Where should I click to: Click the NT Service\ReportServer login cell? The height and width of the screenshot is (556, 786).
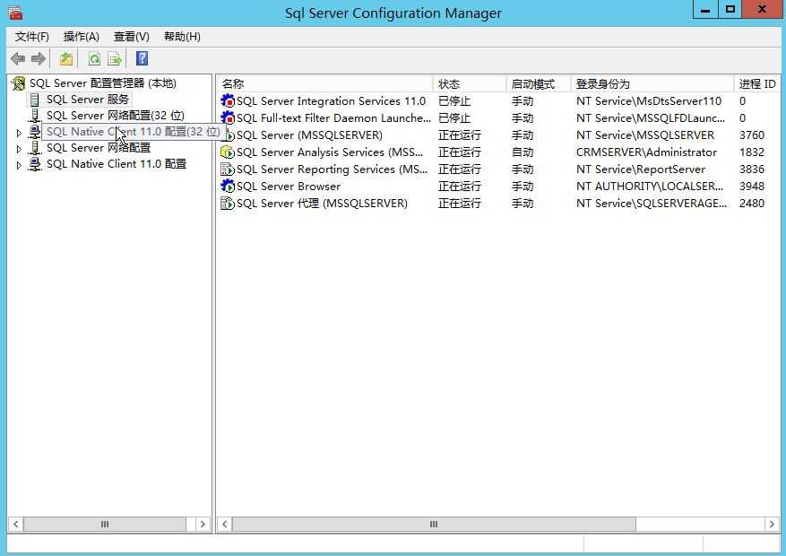(641, 169)
